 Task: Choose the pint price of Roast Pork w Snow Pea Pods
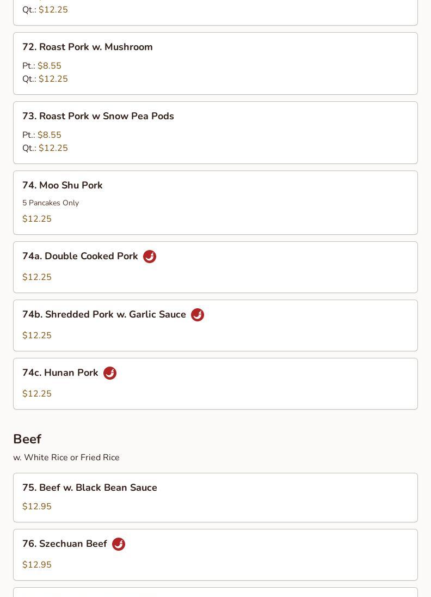pos(49,135)
